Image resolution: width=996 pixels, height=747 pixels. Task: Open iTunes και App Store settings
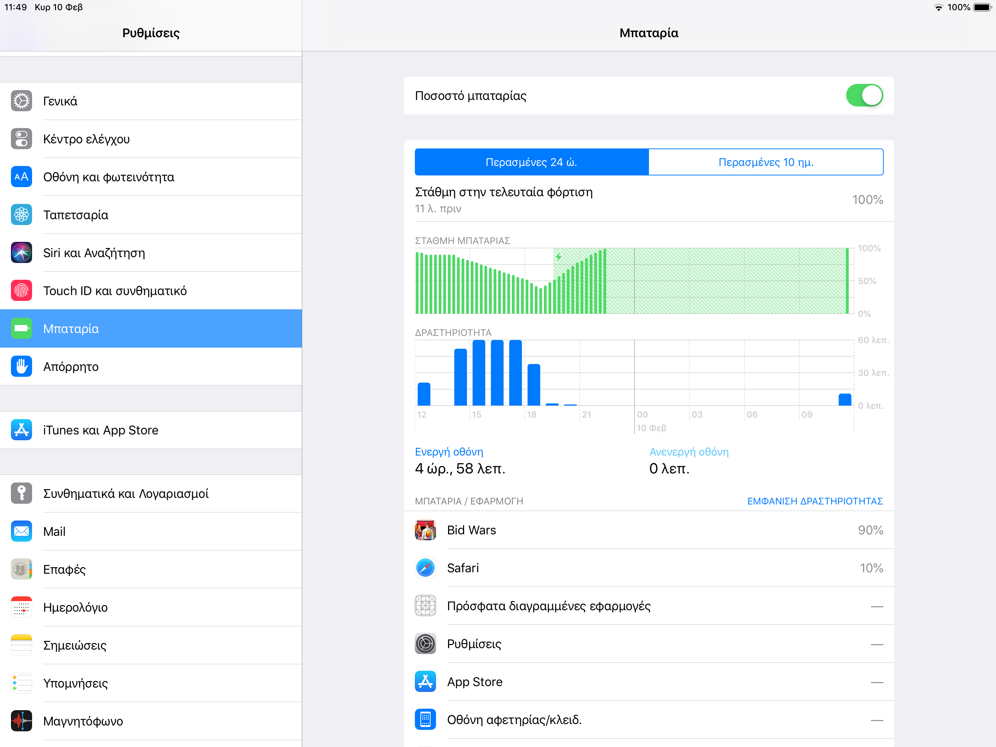click(101, 430)
